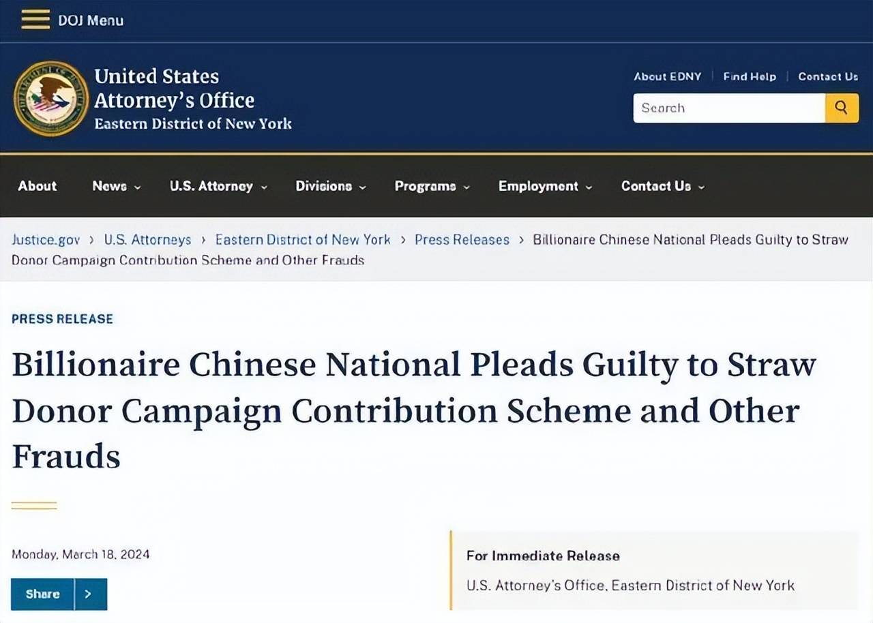Select the About menu item
The height and width of the screenshot is (623, 873).
38,186
